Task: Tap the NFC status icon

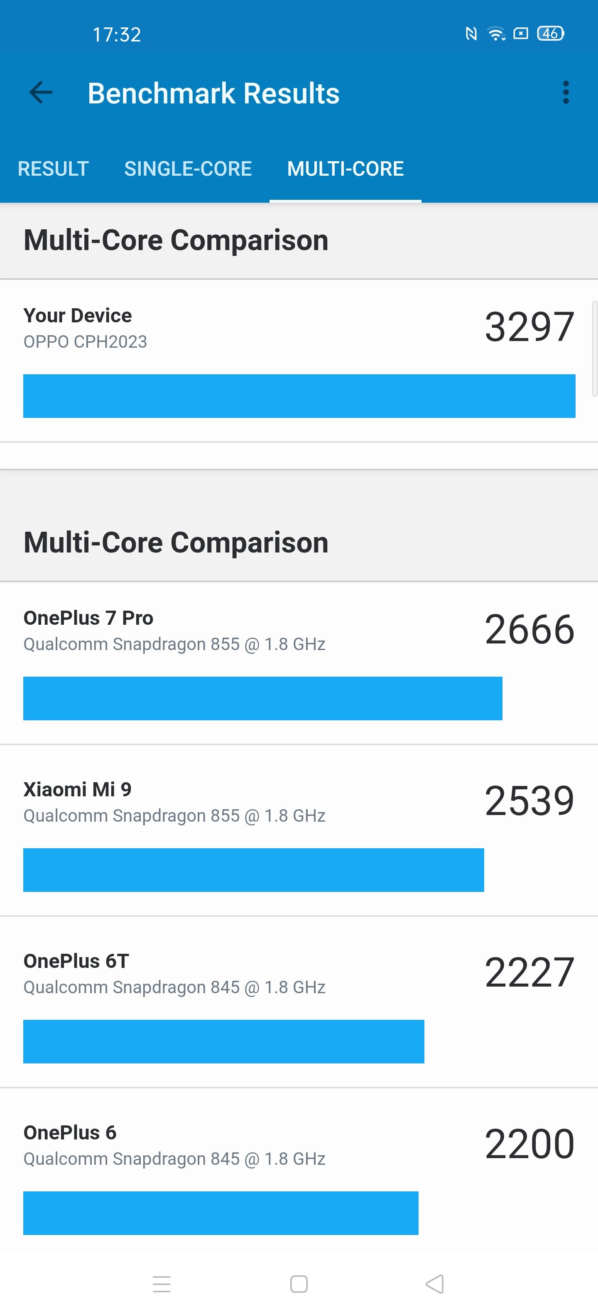Action: click(471, 34)
